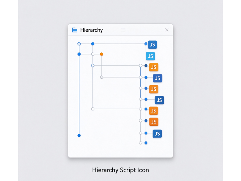
Task: Select the blue JS icon fourth from top
Action: tap(158, 78)
